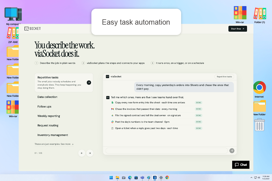Click the user message 'Every morning, copy yesterday's orders'
Screen dimensions: 272x181
[184, 87]
